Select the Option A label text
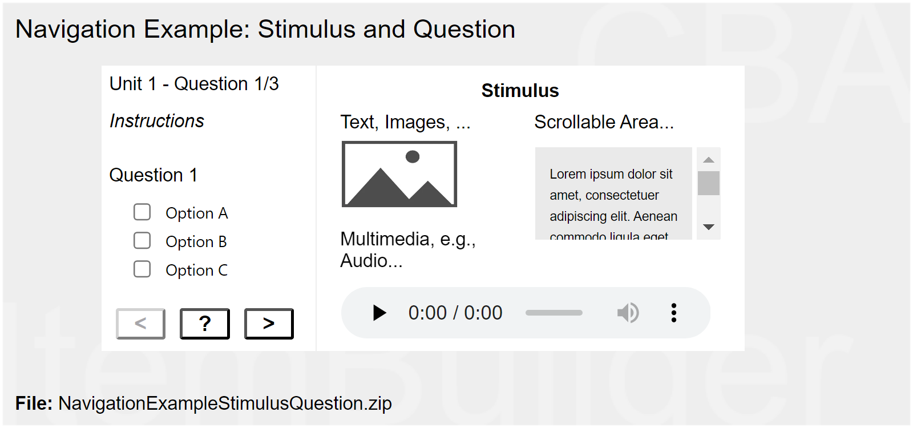913x428 pixels. (x=196, y=213)
